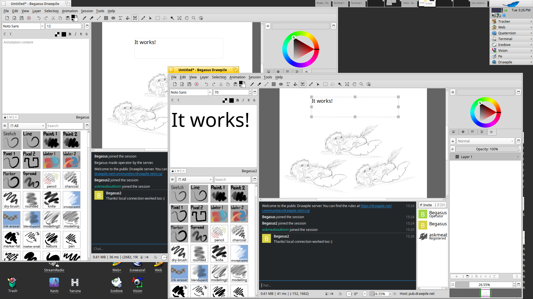The height and width of the screenshot is (299, 533).
Task: Toggle bold in back window annotation settings
Action: click(x=70, y=34)
